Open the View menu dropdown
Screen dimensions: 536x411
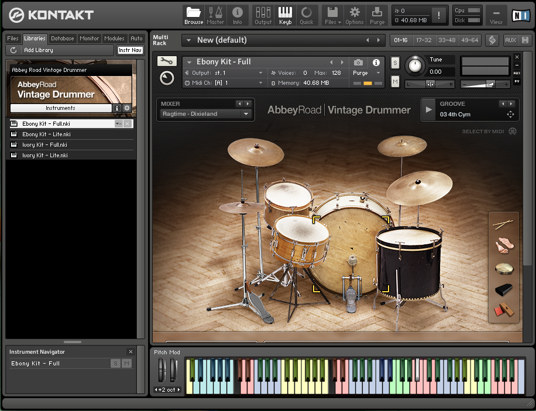click(496, 16)
